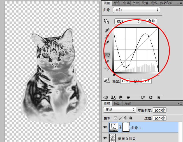Click the histogram warning recalculate icon
This screenshot has height=142, width=183.
coord(106,80)
